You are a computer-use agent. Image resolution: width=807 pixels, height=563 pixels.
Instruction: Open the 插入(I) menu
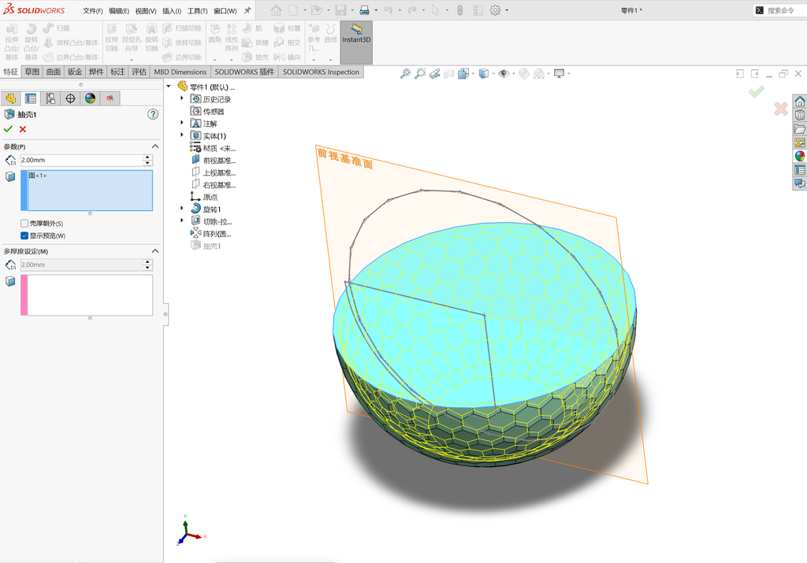[x=171, y=11]
